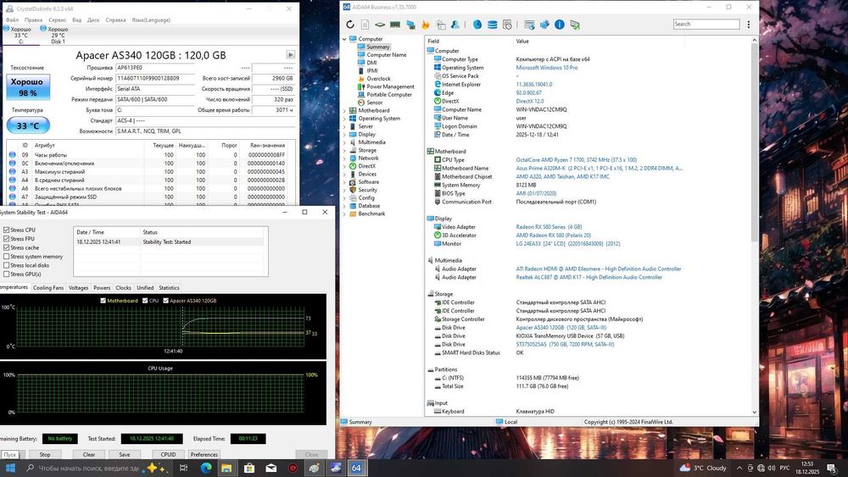Image resolution: width=848 pixels, height=477 pixels.
Task: Expand the Network tree node
Action: (344, 158)
